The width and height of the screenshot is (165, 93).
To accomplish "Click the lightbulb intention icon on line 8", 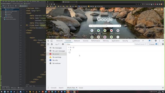I will pos(27,25).
